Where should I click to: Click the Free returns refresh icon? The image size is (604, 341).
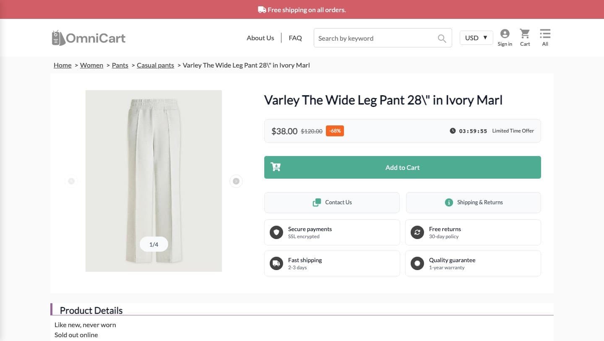417,232
